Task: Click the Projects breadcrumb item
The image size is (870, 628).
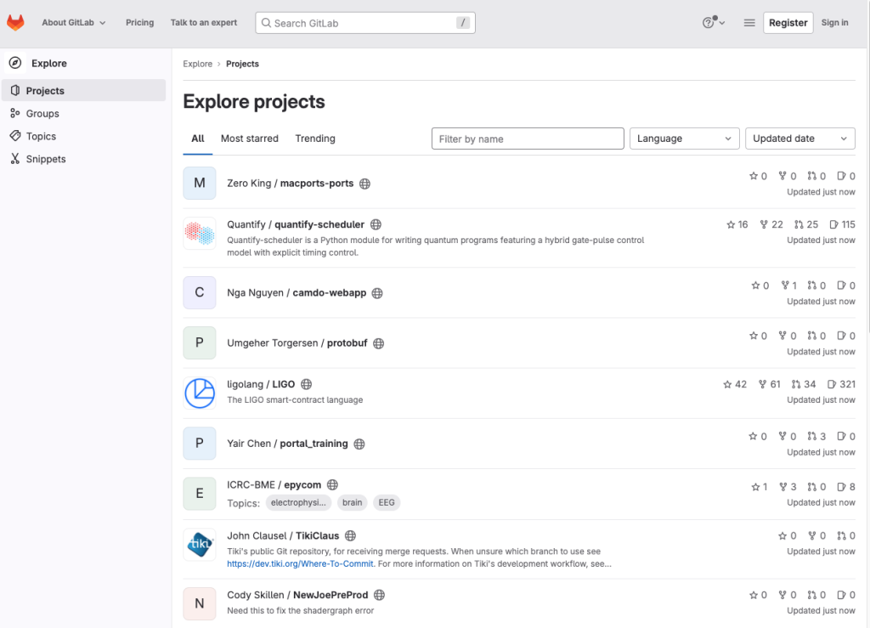Action: click(242, 64)
